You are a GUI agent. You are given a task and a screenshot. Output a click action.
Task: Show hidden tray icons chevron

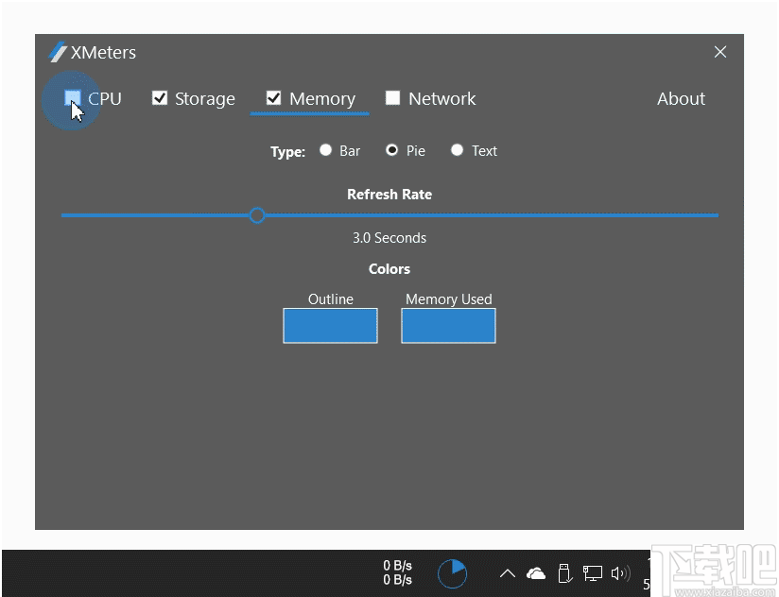tap(508, 573)
